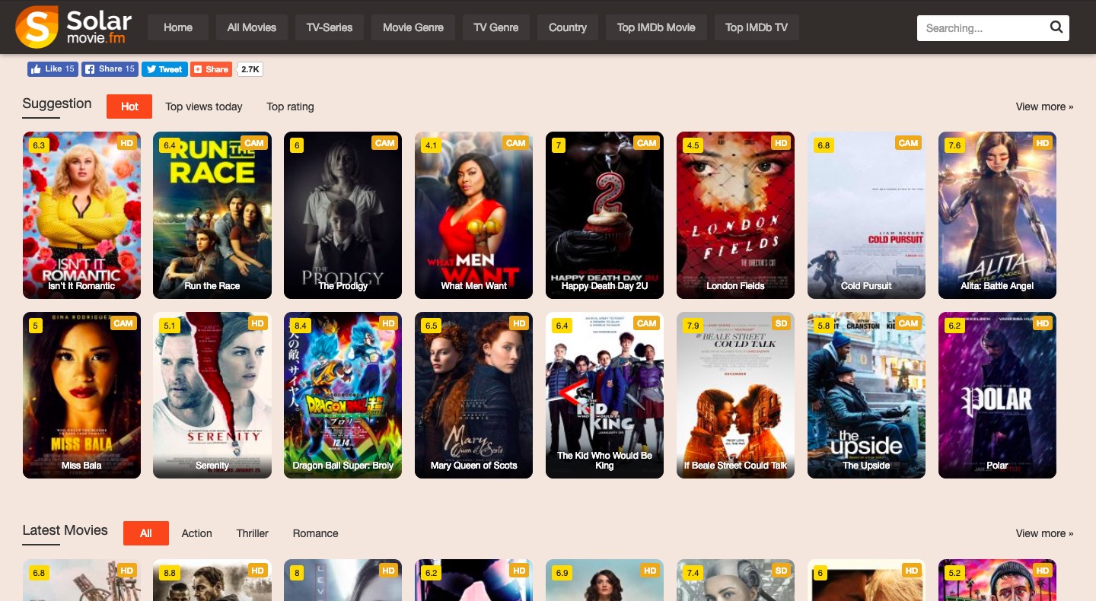
Task: Open the Happy Death Day 2U poster
Action: click(604, 215)
